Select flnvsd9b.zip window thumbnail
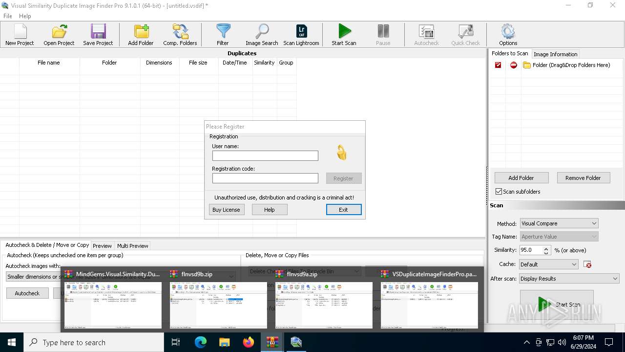Image resolution: width=625 pixels, height=352 pixels. coord(218,300)
